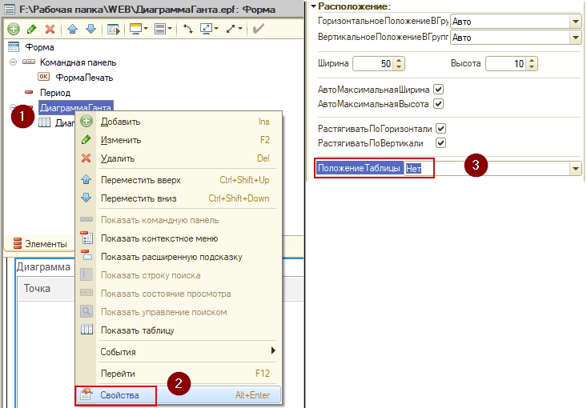587x408 pixels.
Task: Select Переместить вверх menu item
Action: tap(179, 180)
